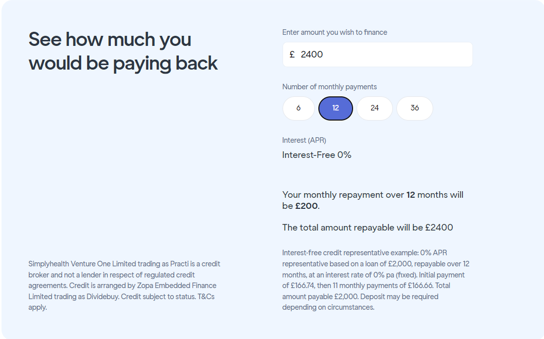544x339 pixels.
Task: Click the "Enter amount you wish to finance" label
Action: point(334,32)
